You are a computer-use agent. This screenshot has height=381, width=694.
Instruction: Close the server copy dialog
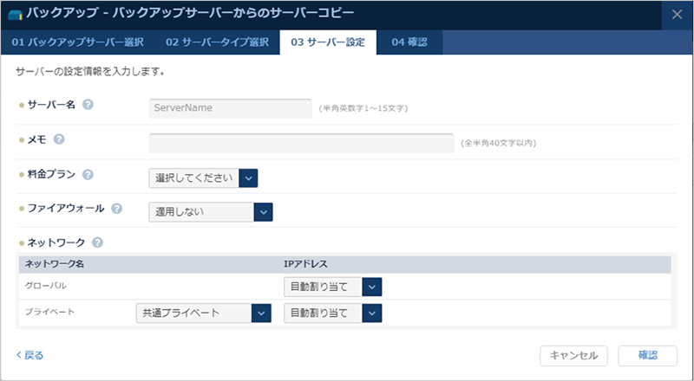pos(677,15)
